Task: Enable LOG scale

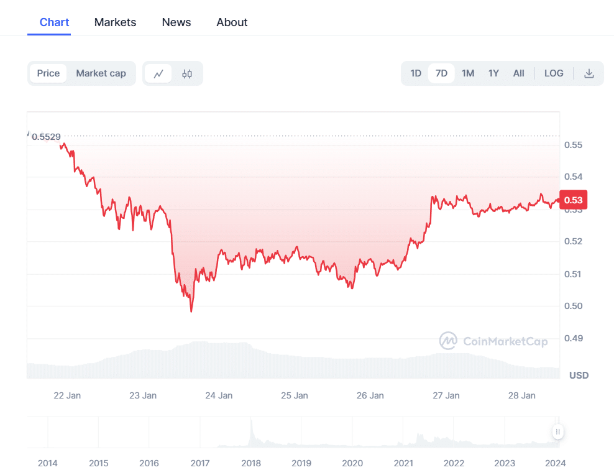Action: 554,73
